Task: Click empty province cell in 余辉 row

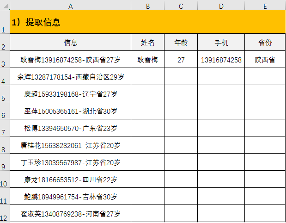Action: tap(265, 76)
